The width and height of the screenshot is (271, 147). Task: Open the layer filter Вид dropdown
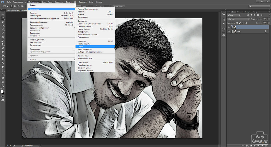click(234, 15)
